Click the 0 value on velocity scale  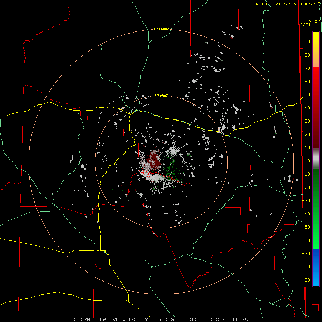309,161
